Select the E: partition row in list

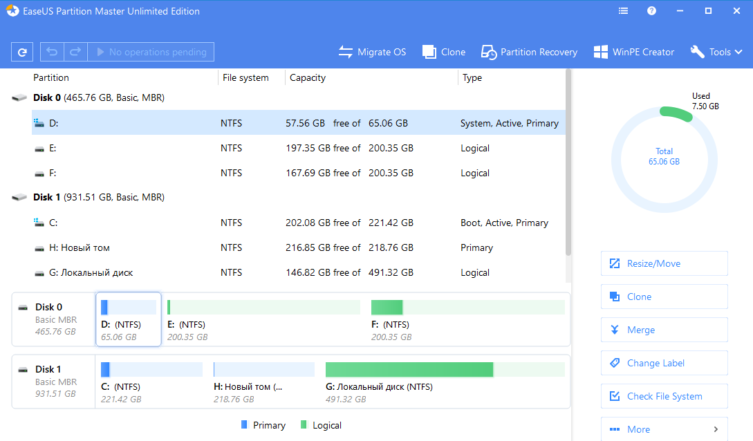tap(277, 148)
